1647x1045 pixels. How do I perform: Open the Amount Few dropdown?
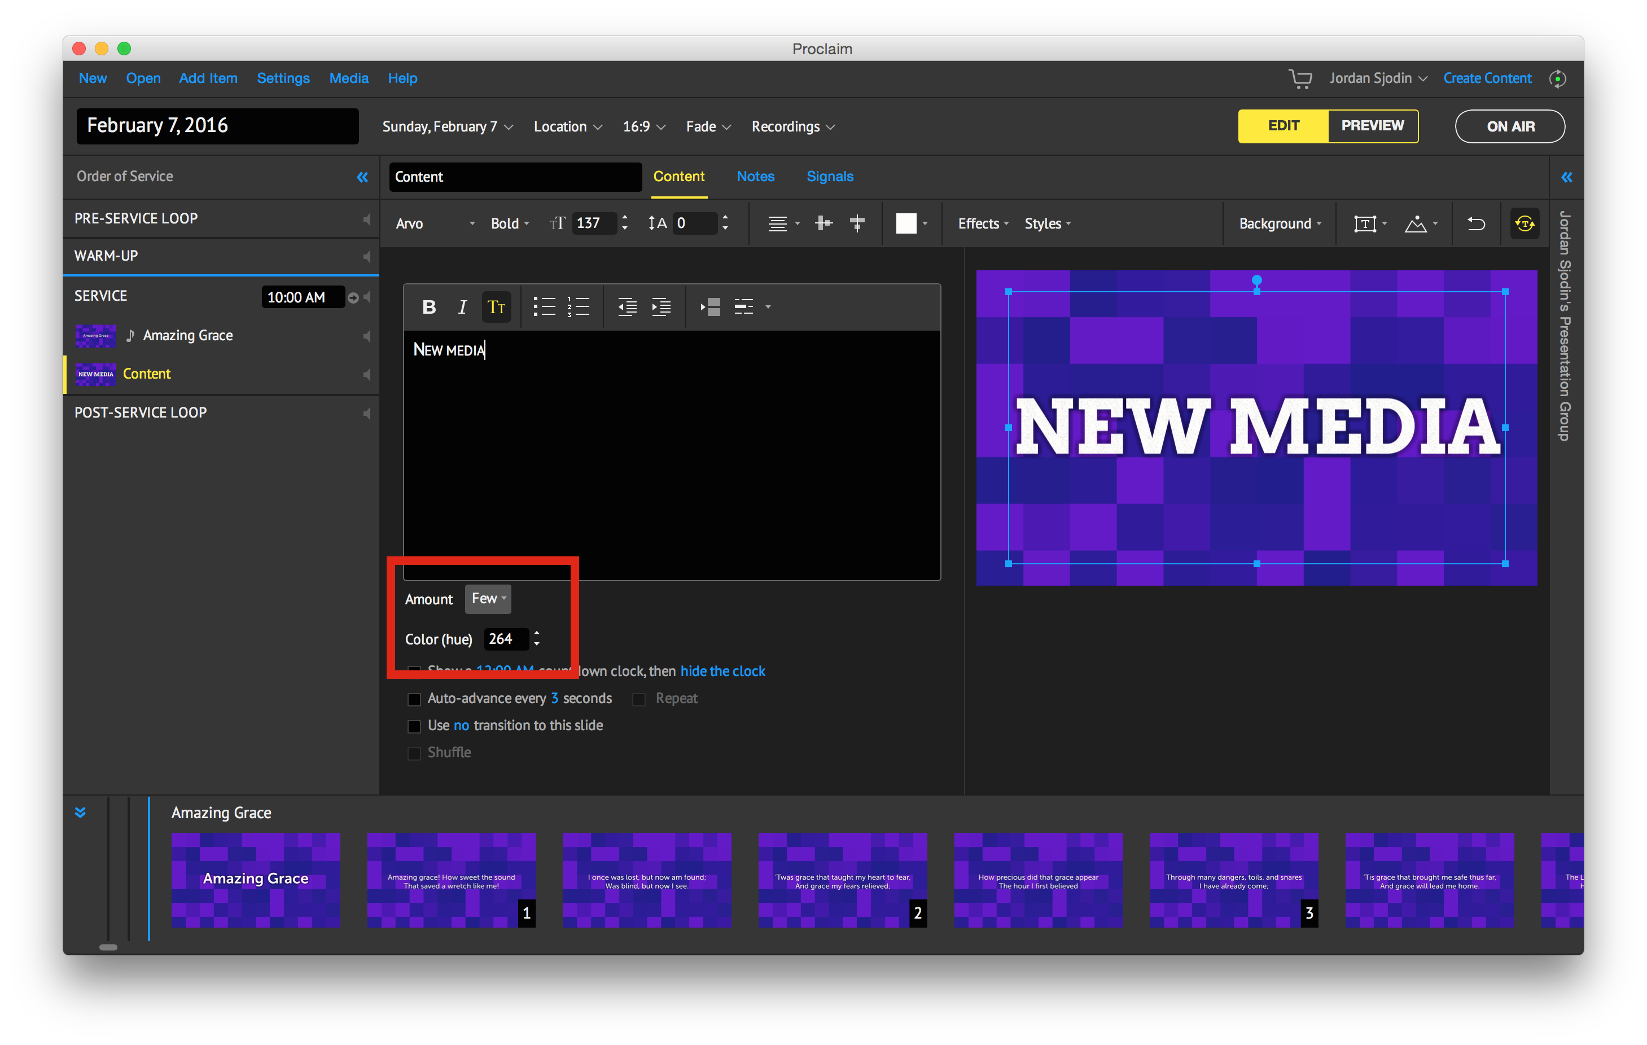488,599
